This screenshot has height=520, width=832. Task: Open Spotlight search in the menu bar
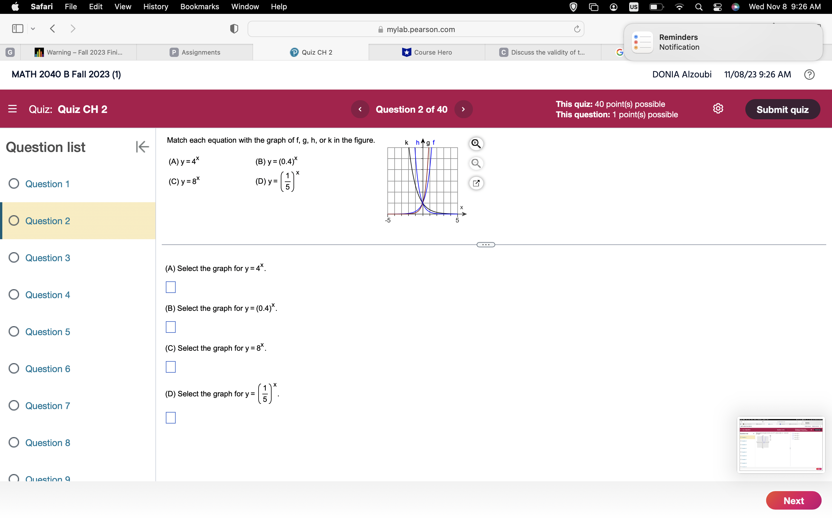(x=699, y=7)
